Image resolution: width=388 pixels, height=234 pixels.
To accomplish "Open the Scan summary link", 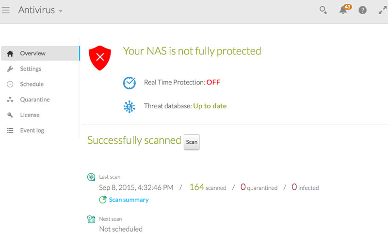I will [x=129, y=200].
